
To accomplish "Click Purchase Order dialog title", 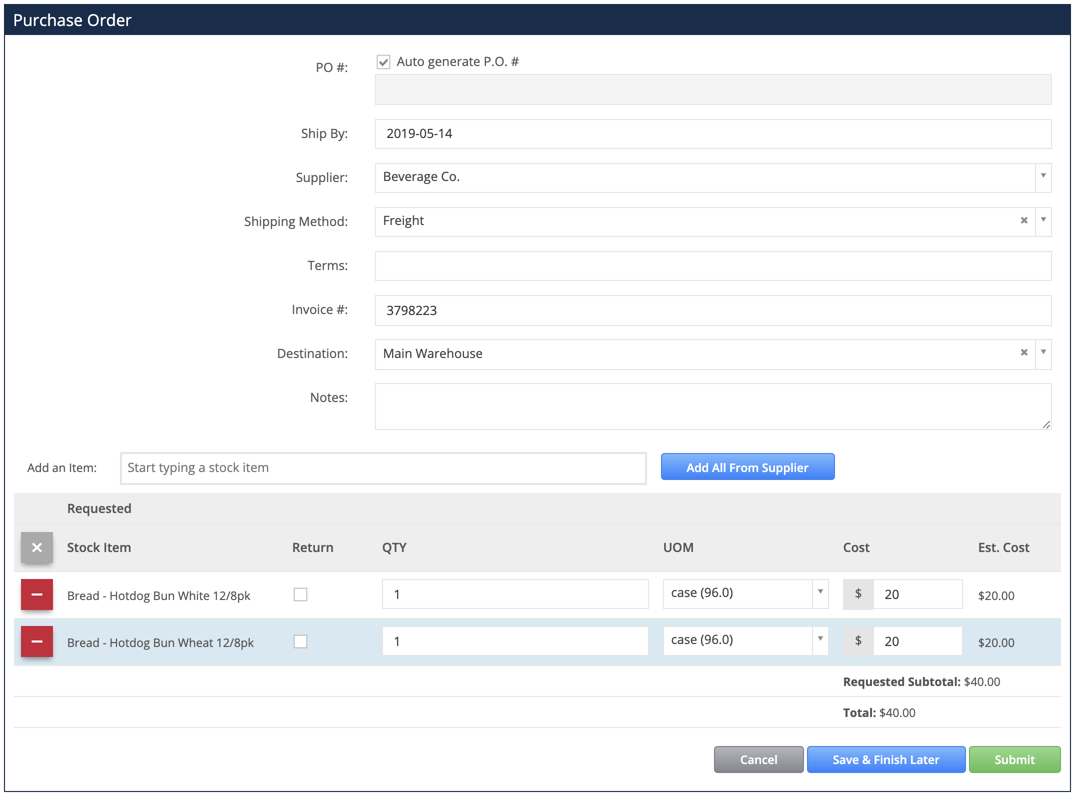I will click(72, 20).
